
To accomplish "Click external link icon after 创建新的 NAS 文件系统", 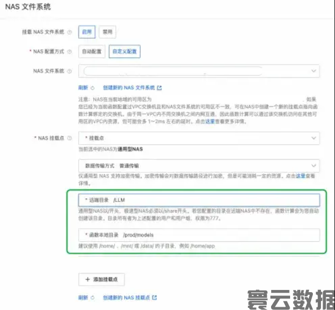I will click(159, 88).
